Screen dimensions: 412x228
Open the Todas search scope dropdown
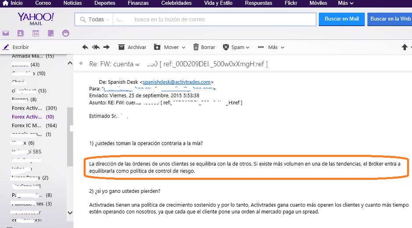click(x=94, y=19)
